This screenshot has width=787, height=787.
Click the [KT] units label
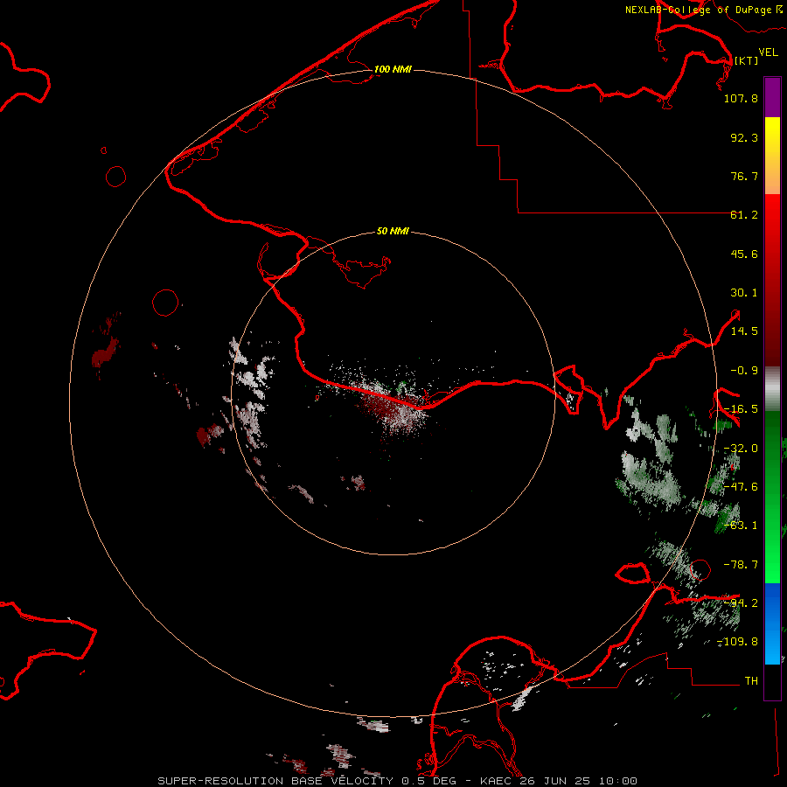(747, 60)
